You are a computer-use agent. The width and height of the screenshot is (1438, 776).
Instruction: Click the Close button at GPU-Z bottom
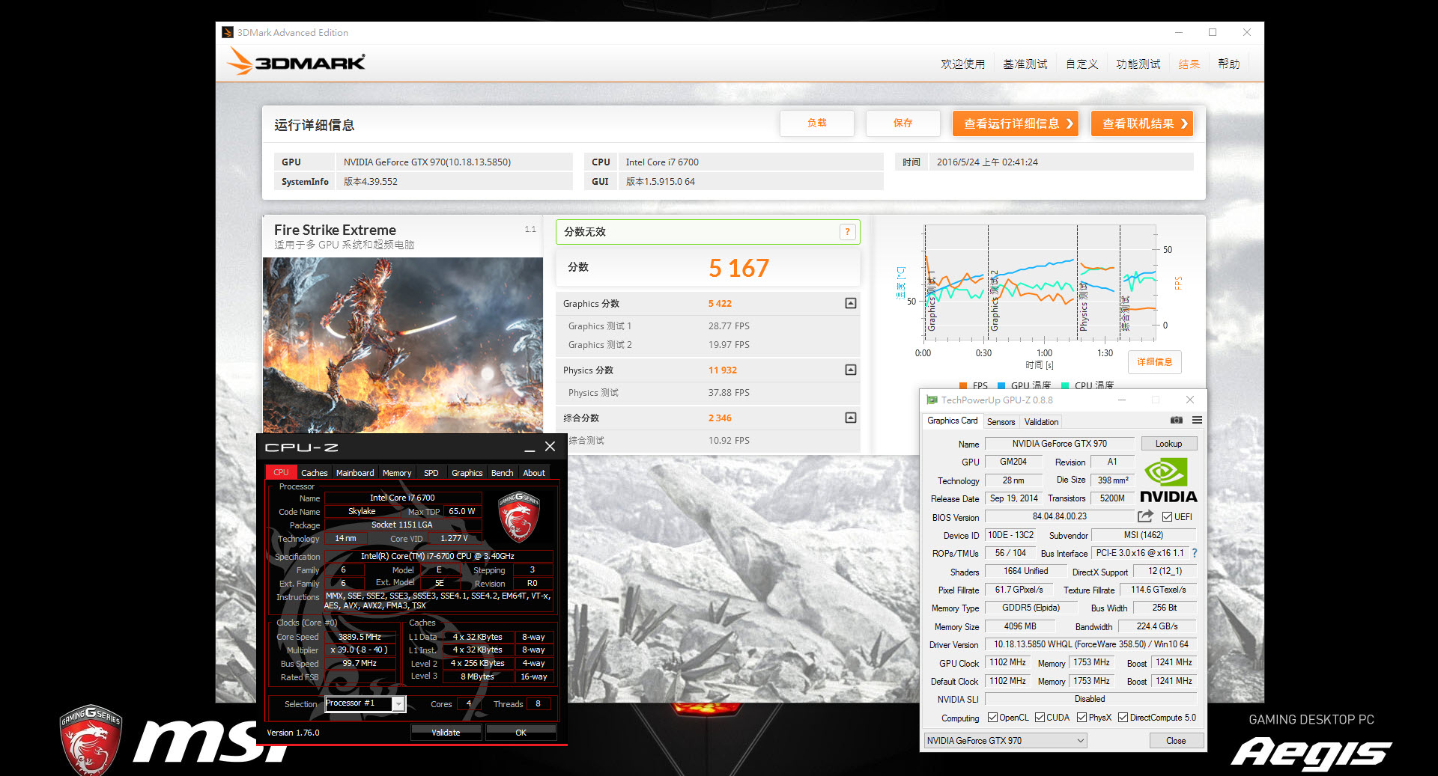pyautogui.click(x=1176, y=741)
